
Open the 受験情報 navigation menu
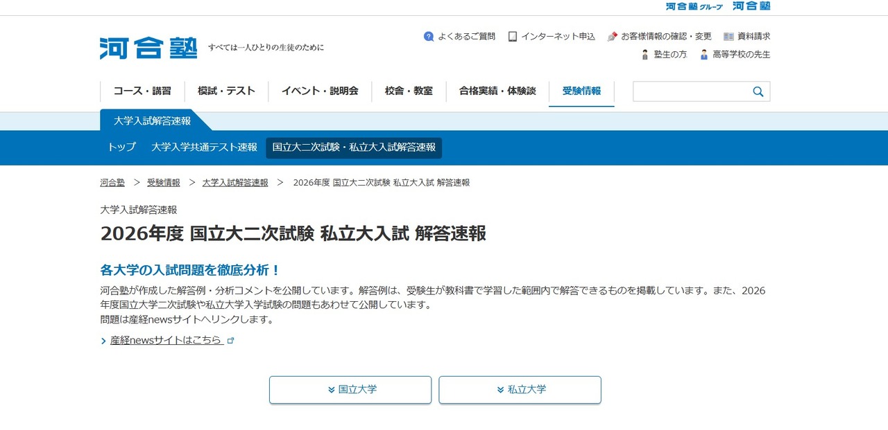(x=581, y=91)
